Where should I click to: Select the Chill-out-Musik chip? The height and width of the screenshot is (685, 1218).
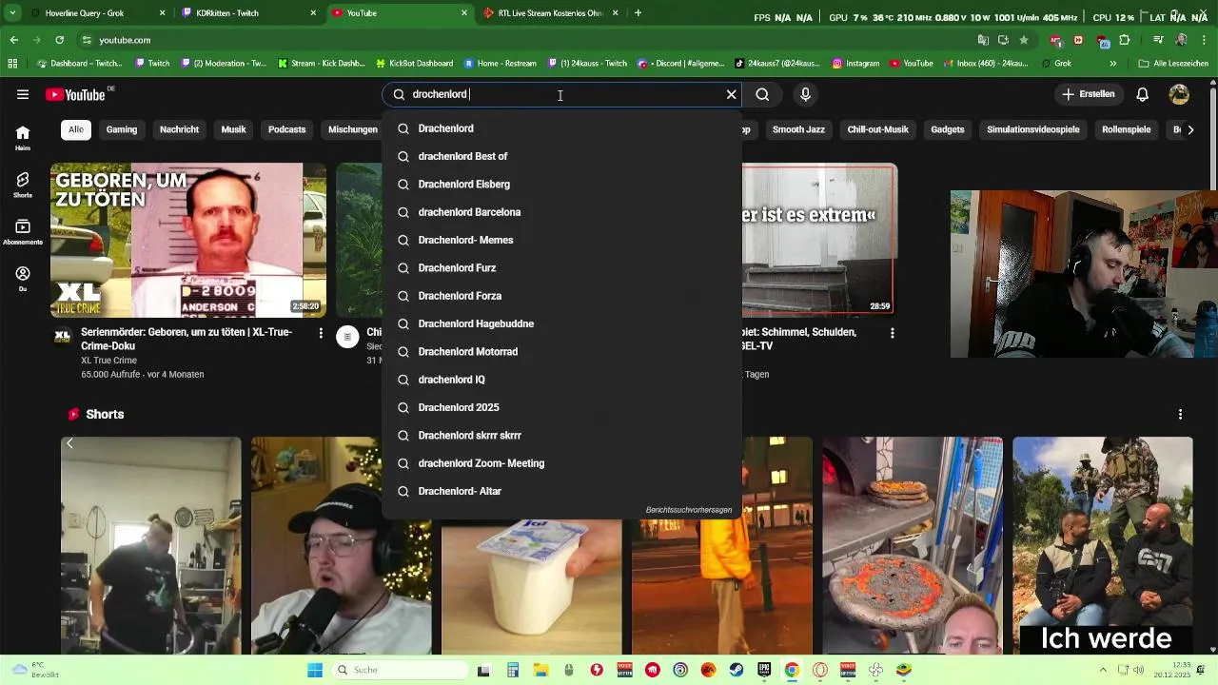pyautogui.click(x=877, y=129)
